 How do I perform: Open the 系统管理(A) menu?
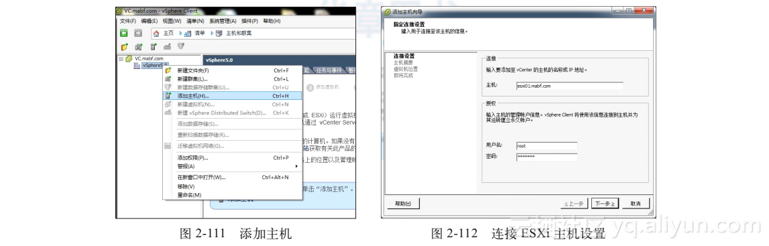click(222, 21)
